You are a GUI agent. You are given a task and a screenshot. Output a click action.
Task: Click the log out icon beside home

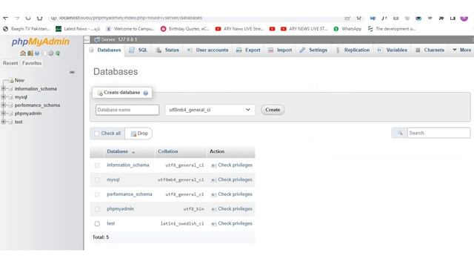tap(30, 53)
